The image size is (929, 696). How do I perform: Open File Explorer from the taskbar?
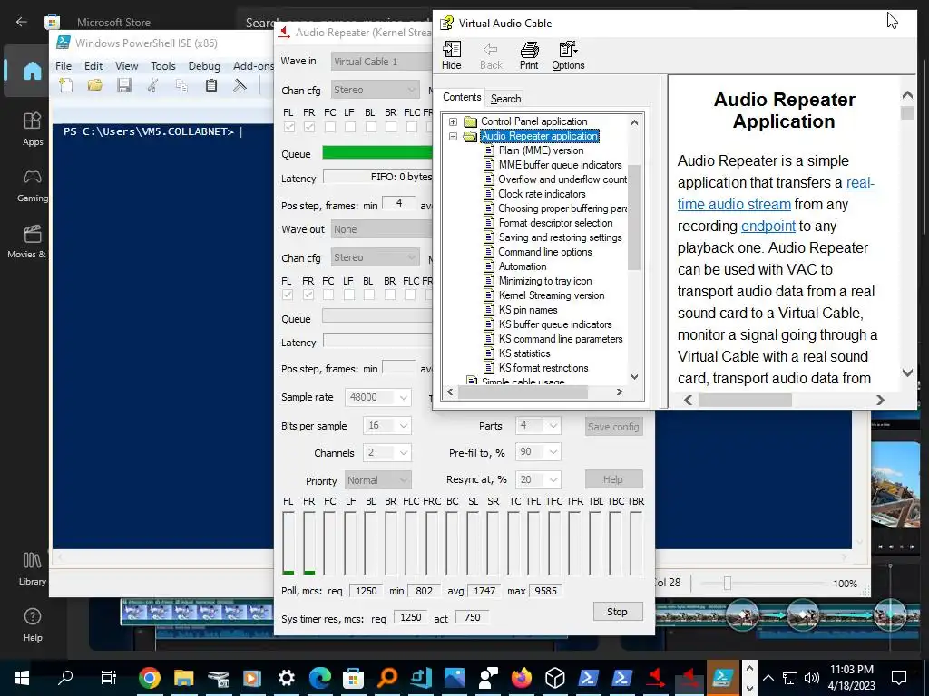click(x=183, y=678)
